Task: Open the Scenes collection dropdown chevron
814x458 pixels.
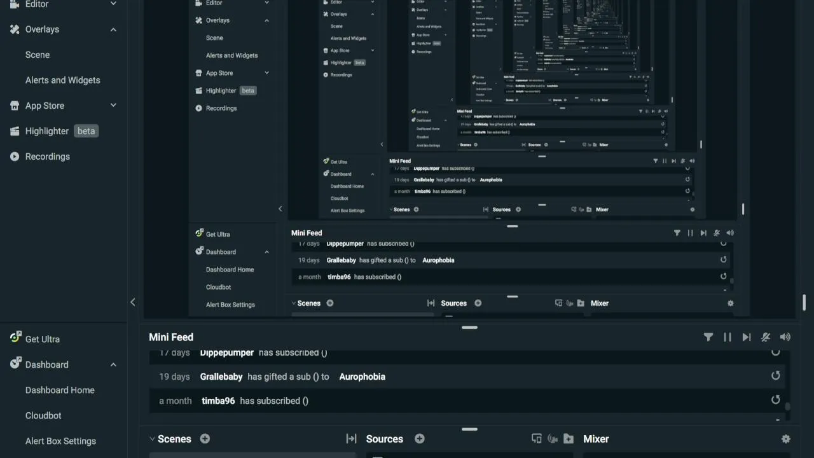Action: click(152, 439)
